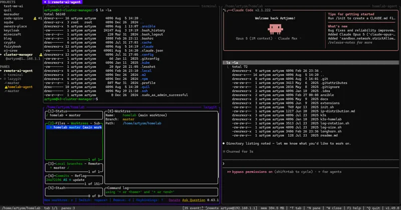
Task: Collapse the remote-ai-agent panes arrow
Action: [2, 70]
